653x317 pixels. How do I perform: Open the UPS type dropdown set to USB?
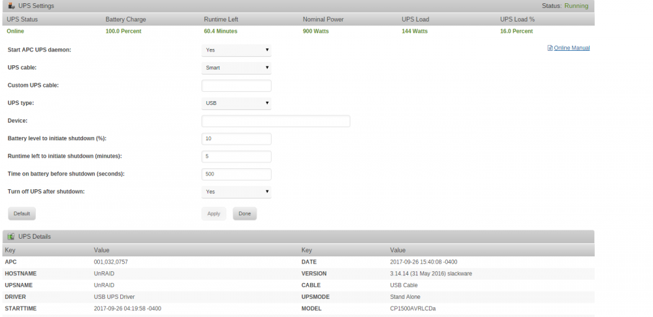tap(236, 103)
